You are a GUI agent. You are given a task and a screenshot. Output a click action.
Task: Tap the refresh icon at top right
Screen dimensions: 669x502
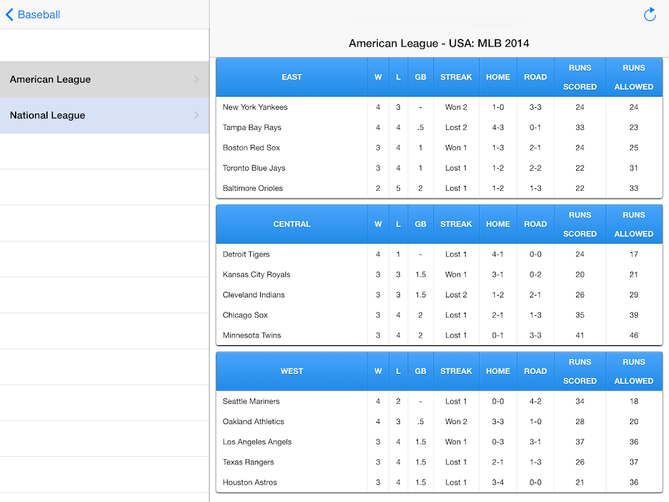(x=650, y=14)
